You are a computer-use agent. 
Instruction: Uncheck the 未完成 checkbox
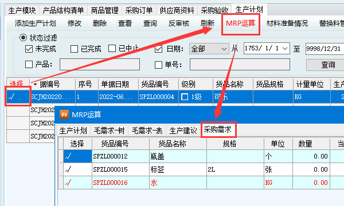pyautogui.click(x=29, y=49)
